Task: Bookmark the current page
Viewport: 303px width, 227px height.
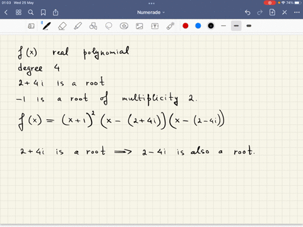Action: [x=43, y=13]
